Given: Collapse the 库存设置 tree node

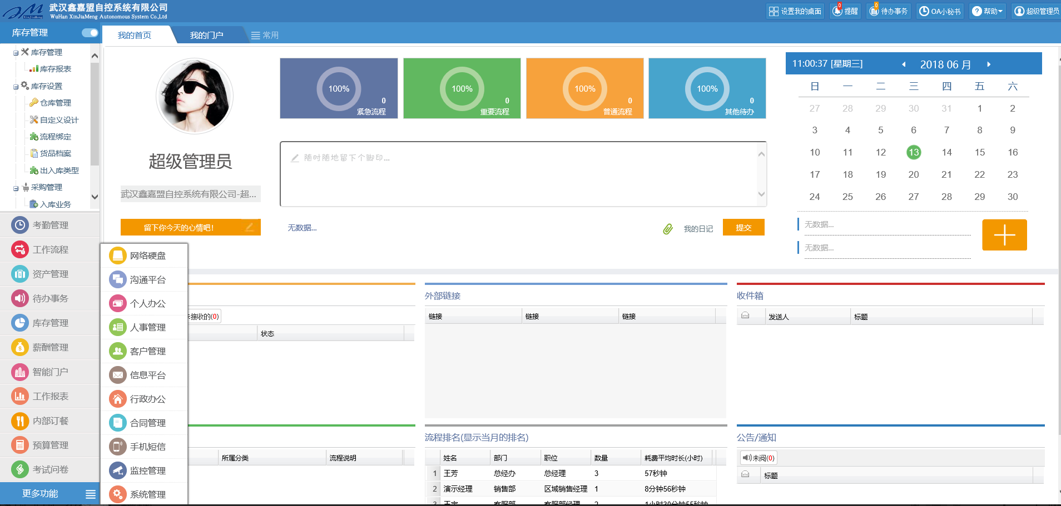Looking at the screenshot, I should (x=16, y=87).
